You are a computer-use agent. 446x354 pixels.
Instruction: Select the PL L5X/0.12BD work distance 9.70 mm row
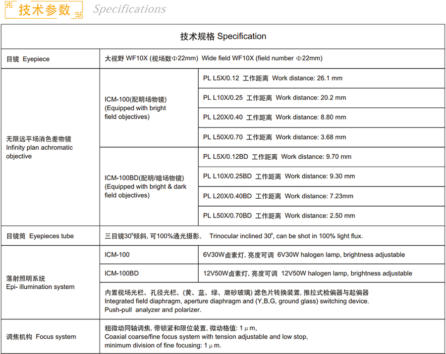pos(277,157)
